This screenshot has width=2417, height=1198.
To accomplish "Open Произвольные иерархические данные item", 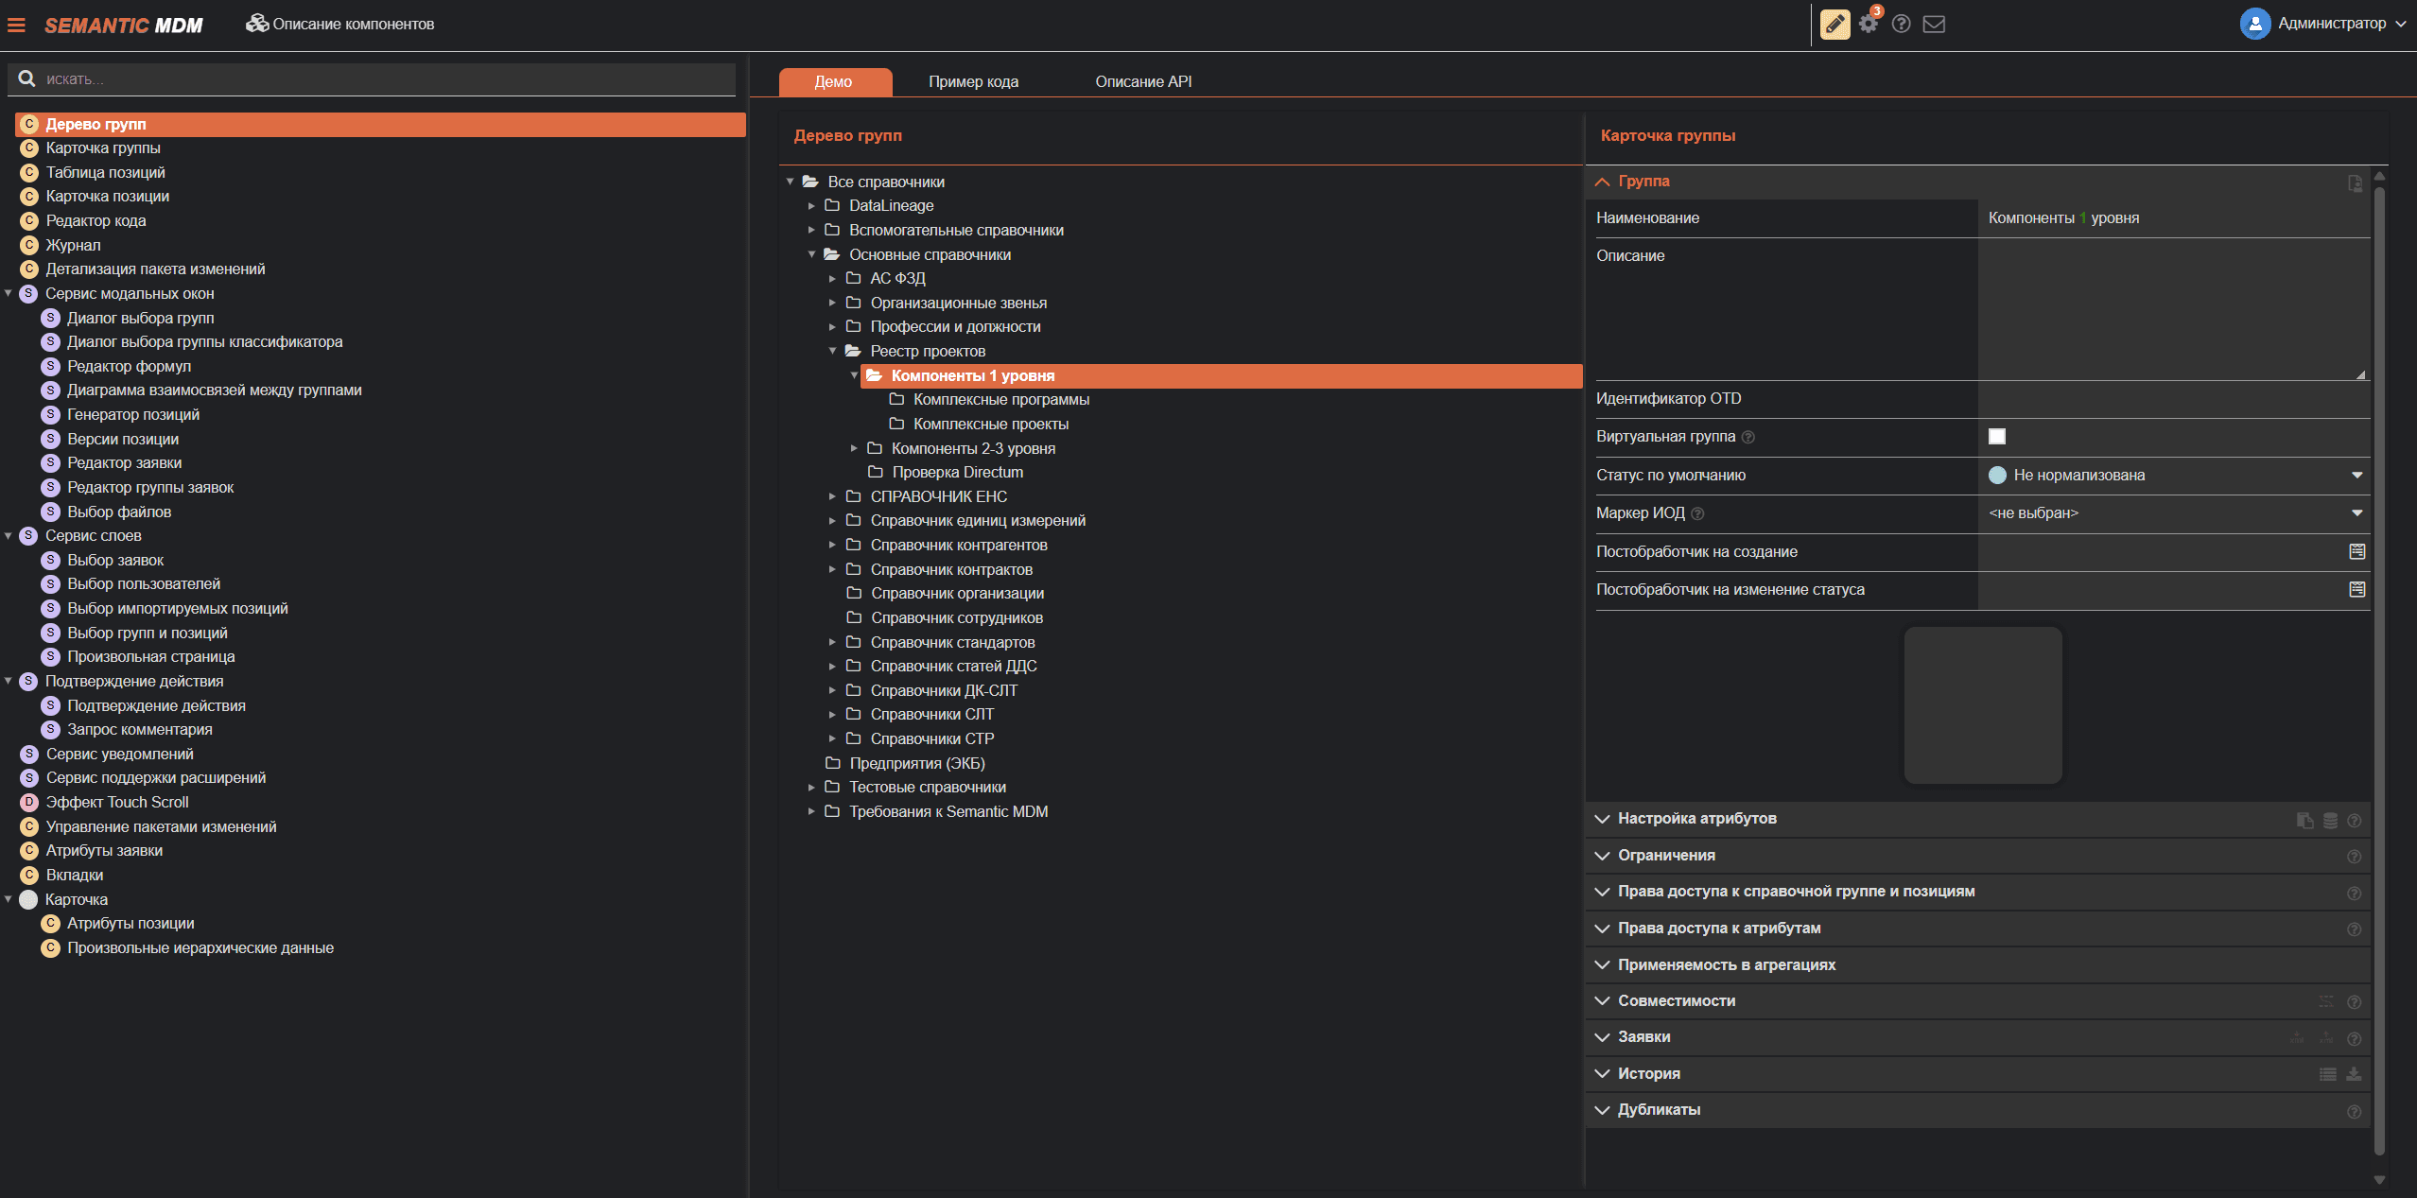I will [200, 947].
